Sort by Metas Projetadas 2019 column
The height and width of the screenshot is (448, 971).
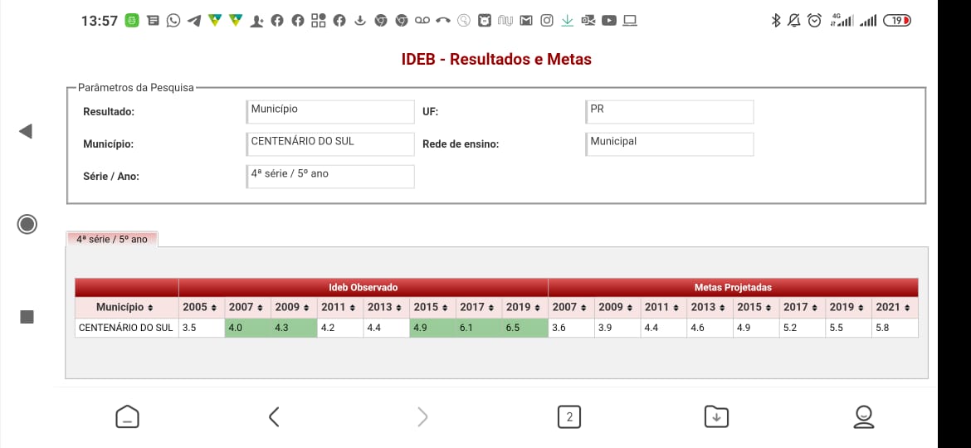pyautogui.click(x=849, y=307)
